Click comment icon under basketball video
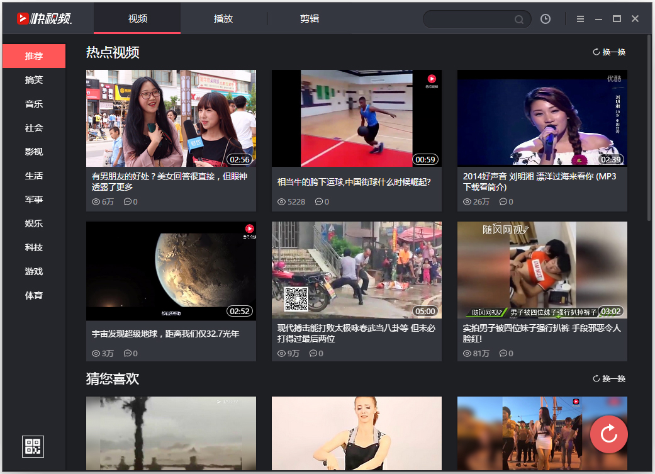Screen dimensions: 655x474 [318, 201]
